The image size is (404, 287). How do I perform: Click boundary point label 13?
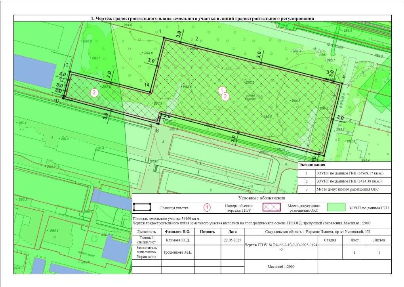[x=66, y=65]
